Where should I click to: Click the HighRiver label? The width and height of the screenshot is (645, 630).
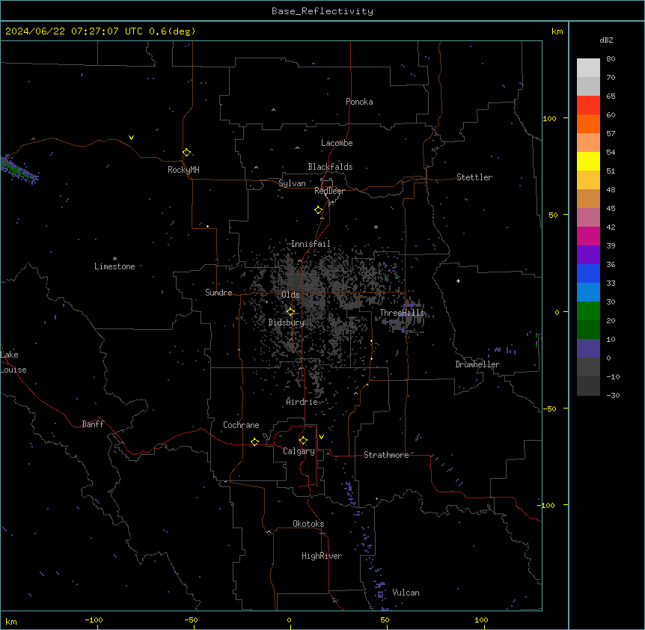322,556
